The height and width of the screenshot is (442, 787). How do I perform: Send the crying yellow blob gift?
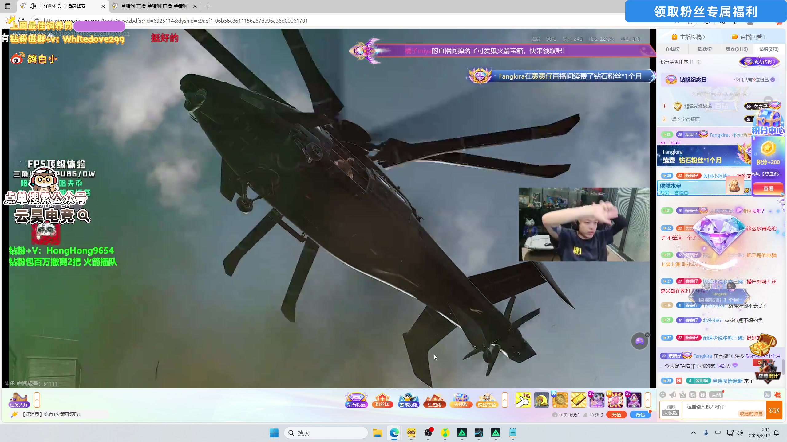pos(541,400)
